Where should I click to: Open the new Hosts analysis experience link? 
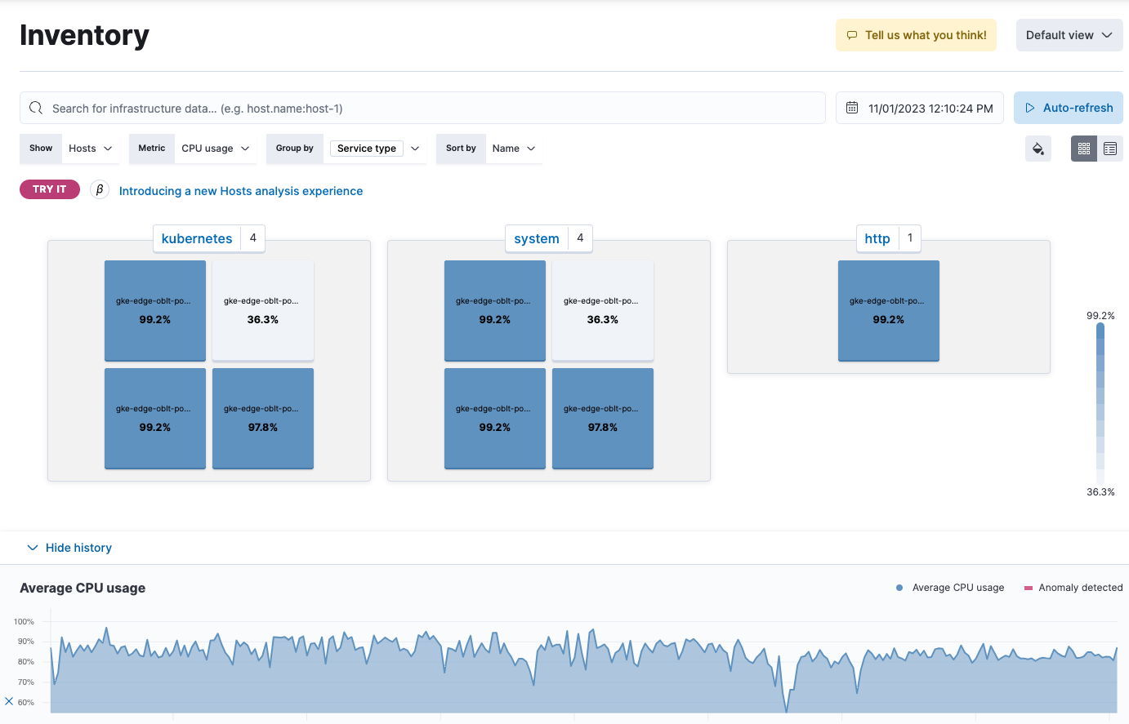pos(241,190)
